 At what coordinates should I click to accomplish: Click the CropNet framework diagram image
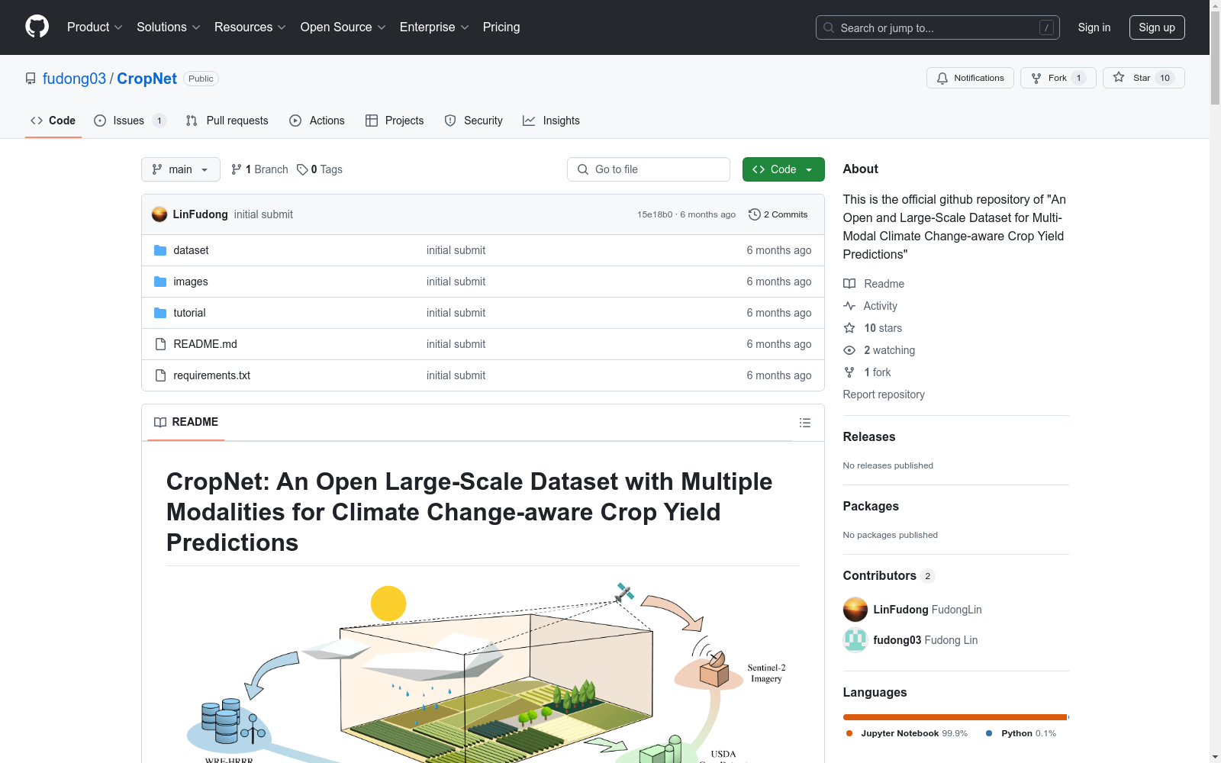coord(483,671)
